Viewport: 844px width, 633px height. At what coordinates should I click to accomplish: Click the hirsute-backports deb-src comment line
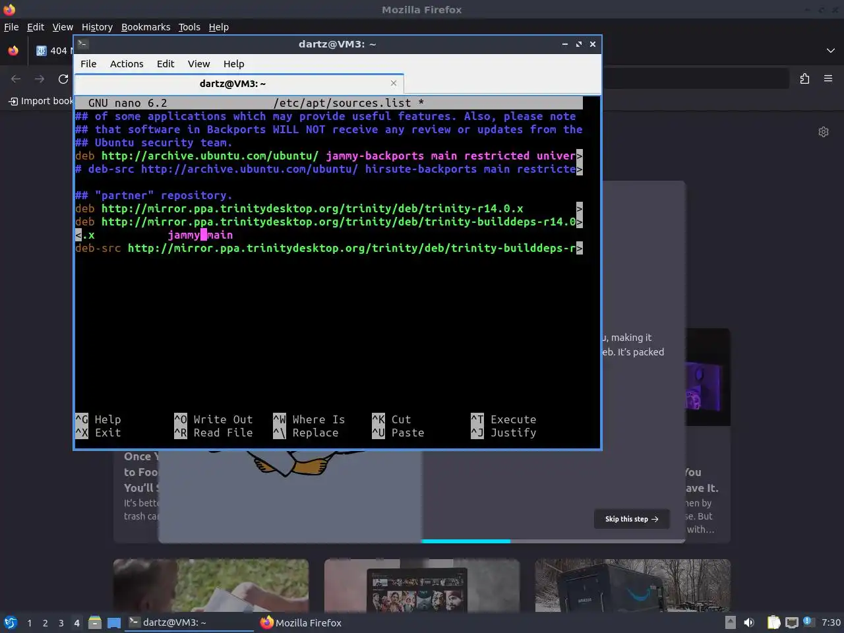click(329, 169)
